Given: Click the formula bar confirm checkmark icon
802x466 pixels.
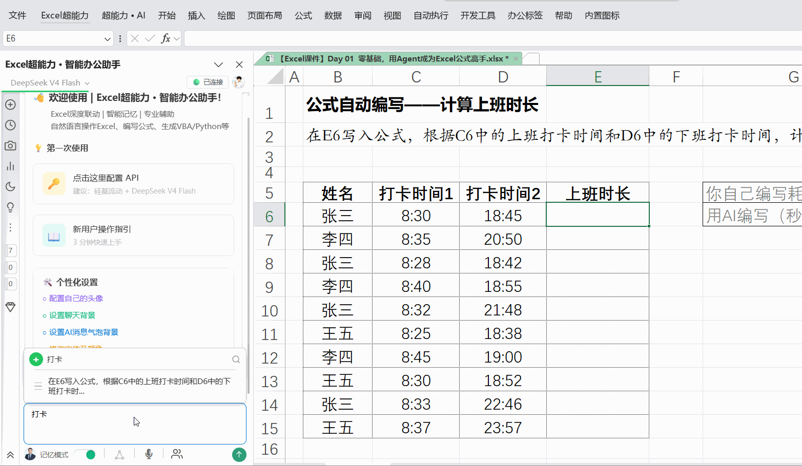Looking at the screenshot, I should point(150,38).
